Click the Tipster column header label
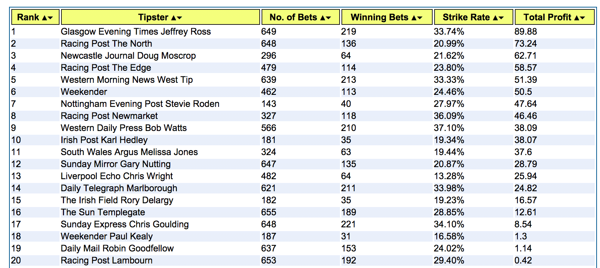Viewport: 600px width, 268px height. tap(153, 17)
